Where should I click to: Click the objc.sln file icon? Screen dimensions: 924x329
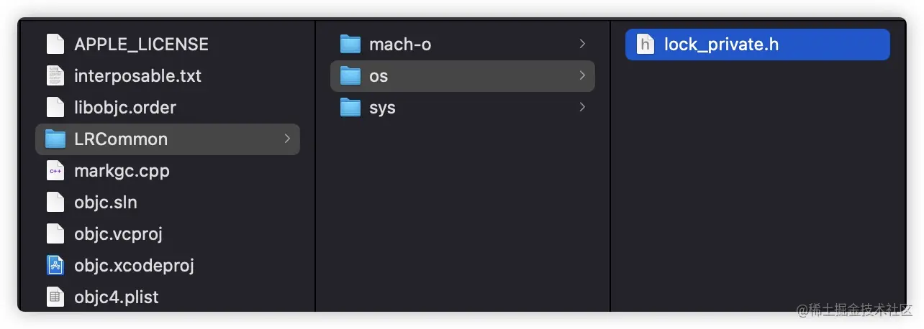coord(55,203)
